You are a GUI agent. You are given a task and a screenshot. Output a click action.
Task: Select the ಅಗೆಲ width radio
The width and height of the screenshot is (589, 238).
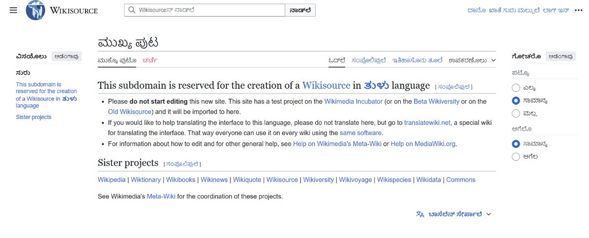click(x=515, y=157)
